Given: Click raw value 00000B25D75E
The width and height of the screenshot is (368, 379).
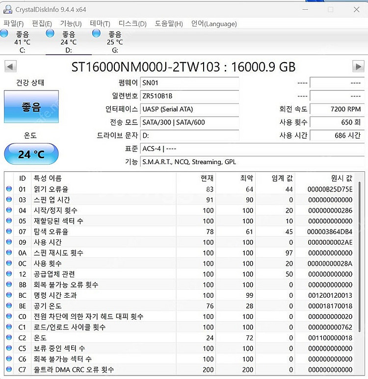Looking at the screenshot, I should (330, 189).
